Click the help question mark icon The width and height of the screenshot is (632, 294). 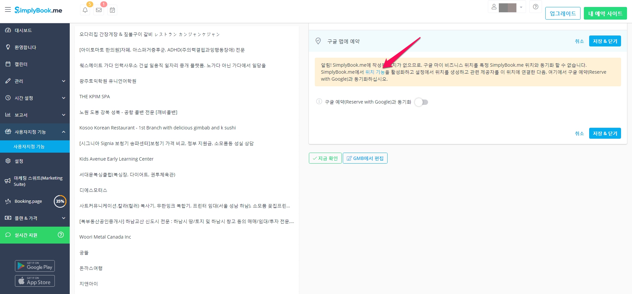pos(535,7)
